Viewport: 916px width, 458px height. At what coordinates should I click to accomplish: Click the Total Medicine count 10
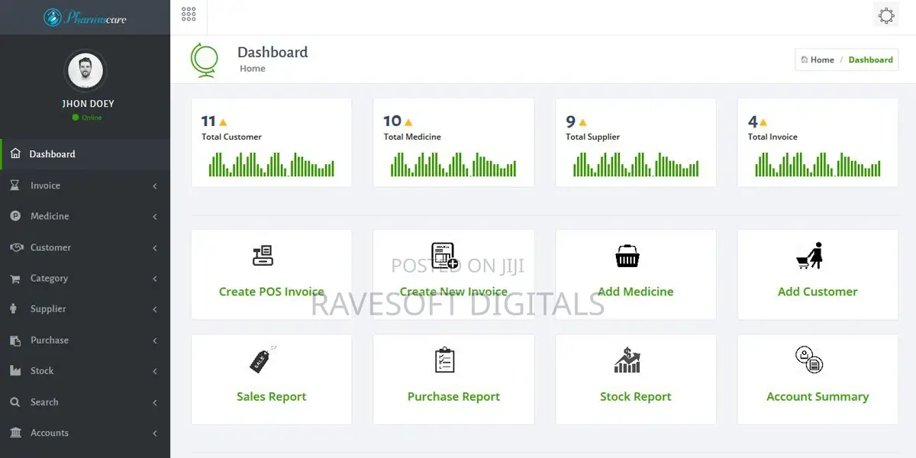click(x=392, y=121)
